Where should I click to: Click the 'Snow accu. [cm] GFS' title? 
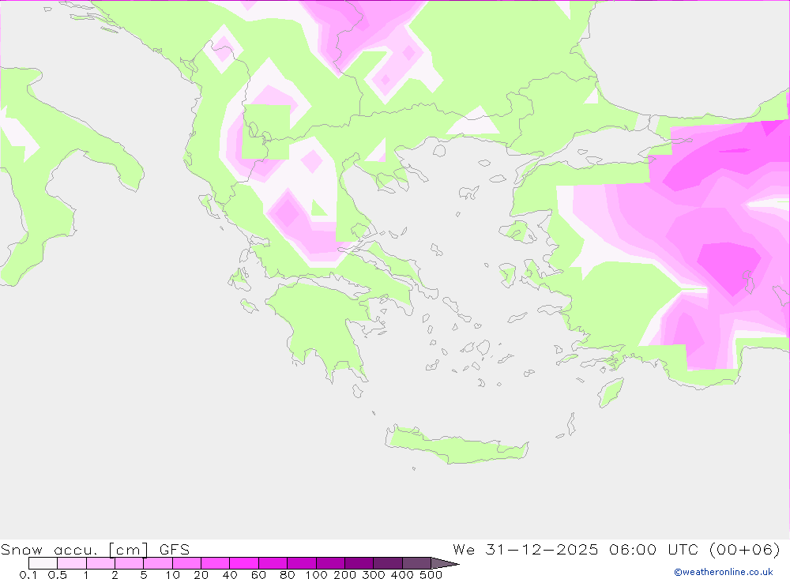click(x=96, y=549)
